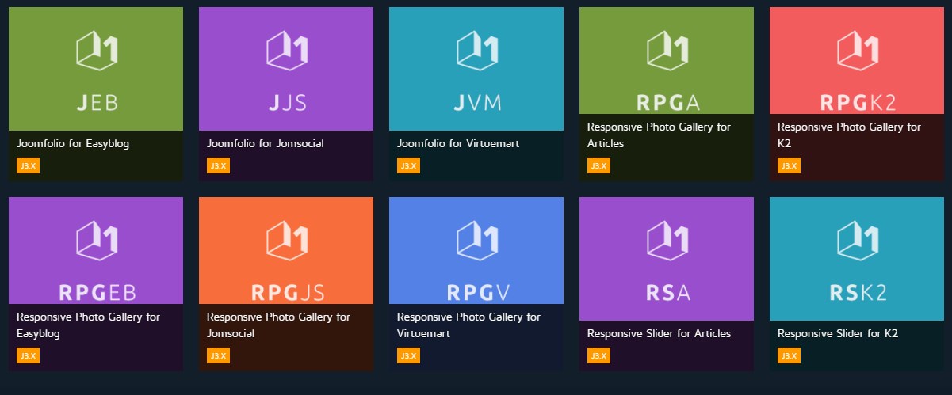952x395 pixels.
Task: Click the cube logo on blue RPGV tile
Action: 476,238
